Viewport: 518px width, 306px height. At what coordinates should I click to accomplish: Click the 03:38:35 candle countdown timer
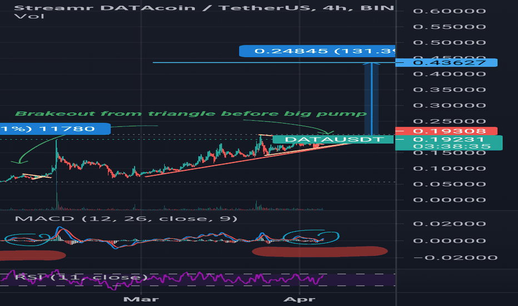[452, 146]
